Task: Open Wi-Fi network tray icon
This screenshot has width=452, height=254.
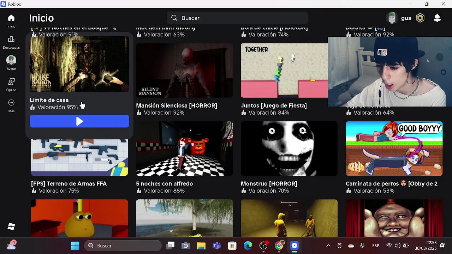Action: tap(389, 246)
